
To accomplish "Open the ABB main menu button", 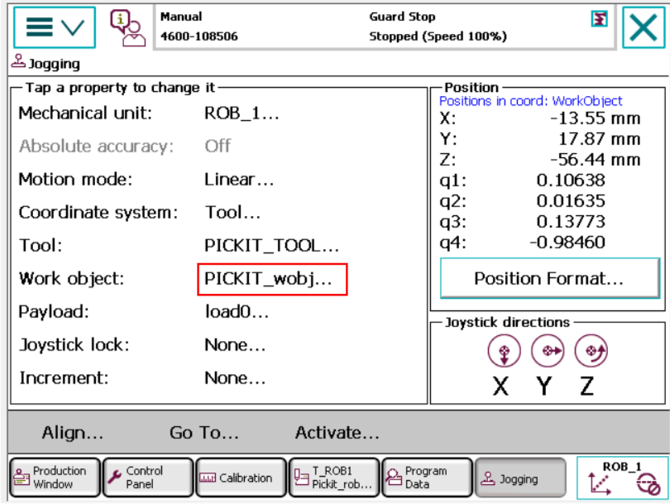I will point(55,28).
